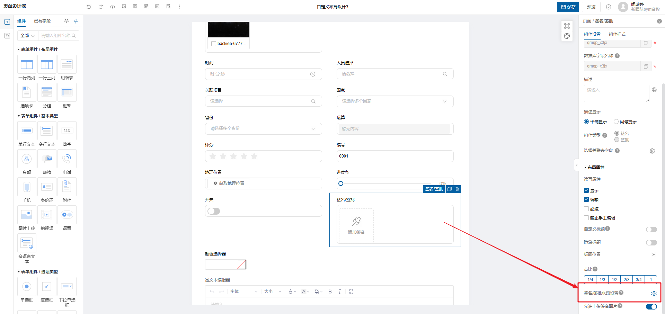This screenshot has height=314, width=665.
Task: Pin the component panel
Action: 76,21
